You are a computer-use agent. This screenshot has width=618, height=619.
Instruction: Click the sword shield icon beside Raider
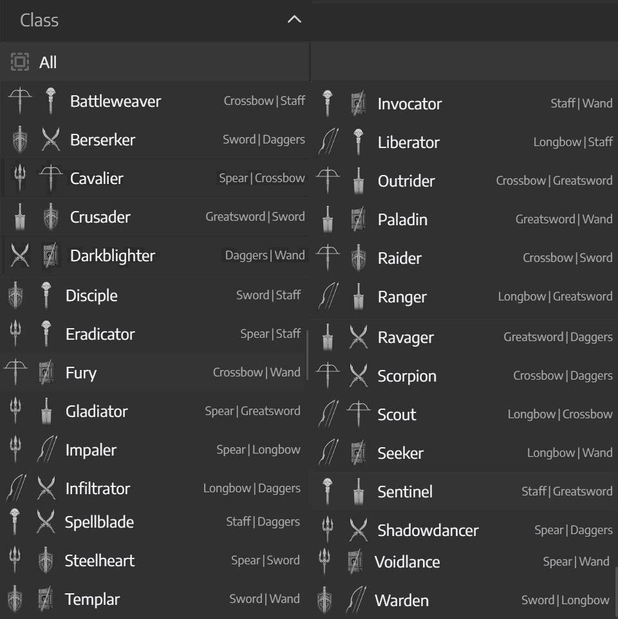[358, 258]
